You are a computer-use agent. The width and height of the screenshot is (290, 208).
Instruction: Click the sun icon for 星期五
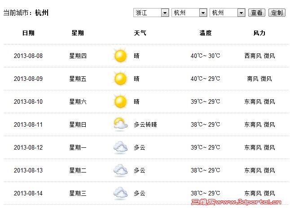[120, 79]
